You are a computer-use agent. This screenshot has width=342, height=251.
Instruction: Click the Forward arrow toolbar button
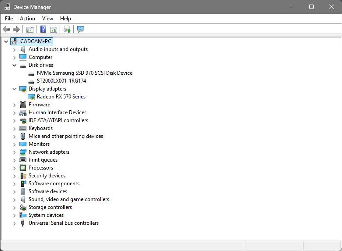click(x=16, y=29)
